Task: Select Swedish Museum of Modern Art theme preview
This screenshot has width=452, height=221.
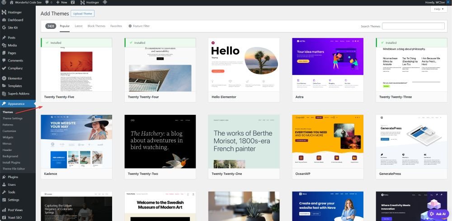Action: (x=160, y=206)
